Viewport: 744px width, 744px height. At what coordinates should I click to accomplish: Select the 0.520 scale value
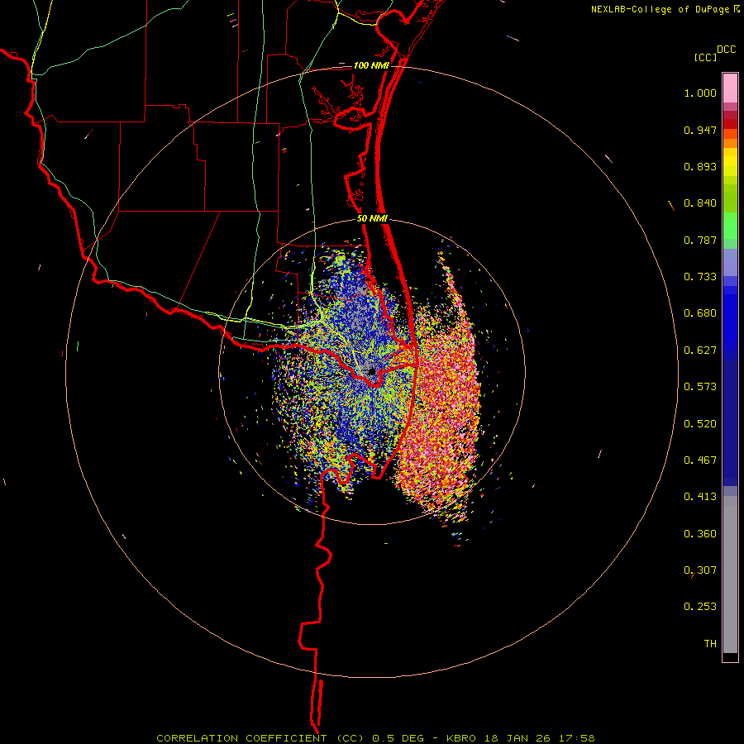(700, 424)
